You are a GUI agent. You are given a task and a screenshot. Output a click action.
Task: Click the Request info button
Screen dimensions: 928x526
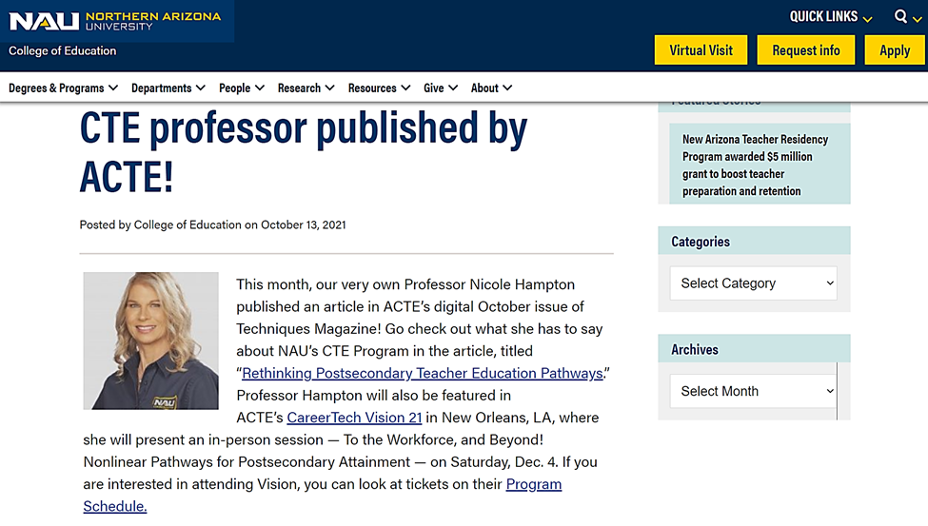click(805, 50)
